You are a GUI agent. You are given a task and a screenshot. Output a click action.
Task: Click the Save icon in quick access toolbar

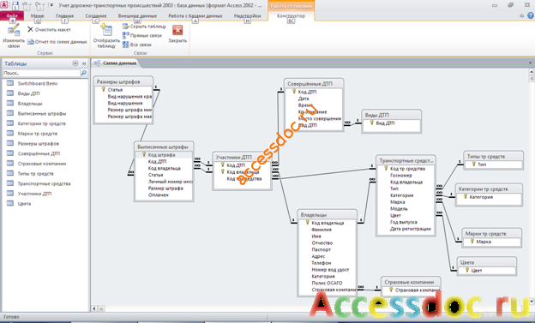(15, 5)
